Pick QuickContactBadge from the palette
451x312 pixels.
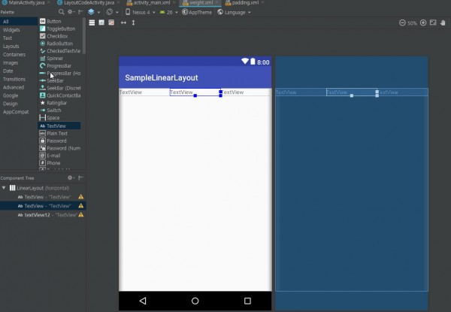pyautogui.click(x=60, y=95)
